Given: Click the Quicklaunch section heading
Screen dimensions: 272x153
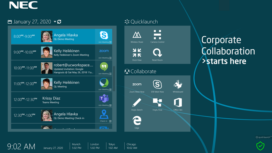Looking at the screenshot, I should pos(141,22).
